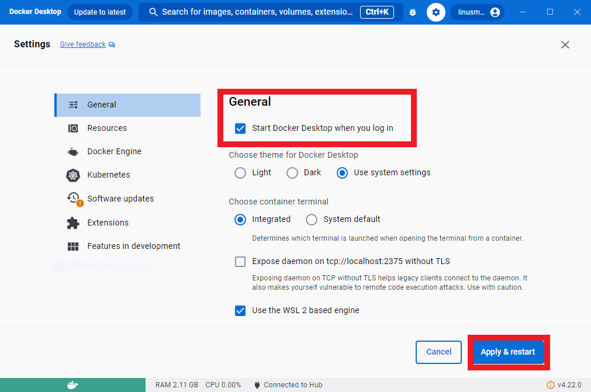591x392 pixels.
Task: Click the RAM 2.11 GB status text
Action: click(x=177, y=385)
